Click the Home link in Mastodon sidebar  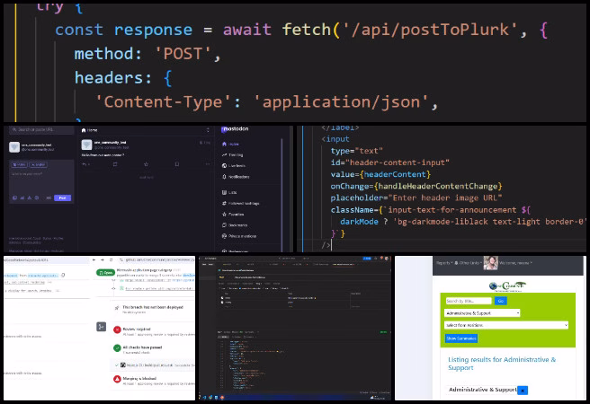click(230, 145)
